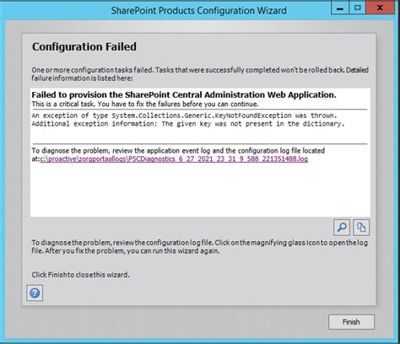Click the bold Failed to provision message
This screenshot has width=400, height=344.
(x=184, y=95)
